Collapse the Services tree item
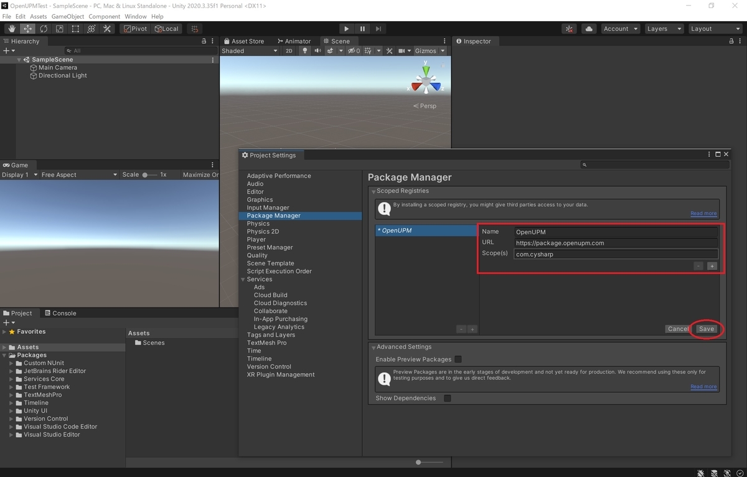This screenshot has width=747, height=477. click(243, 279)
